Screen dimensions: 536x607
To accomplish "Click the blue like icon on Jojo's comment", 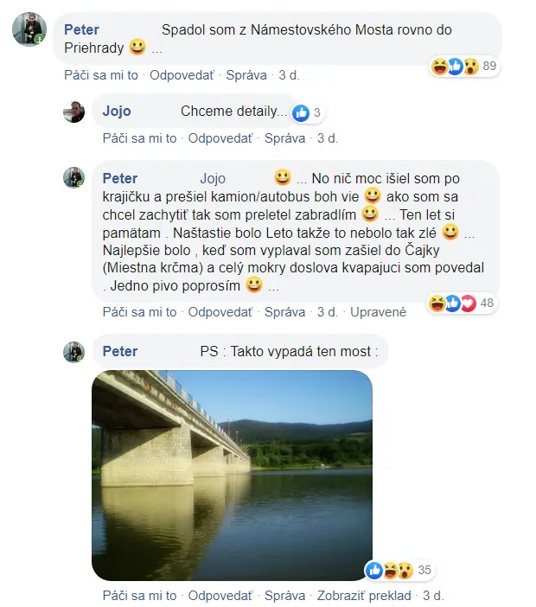I will [x=302, y=112].
